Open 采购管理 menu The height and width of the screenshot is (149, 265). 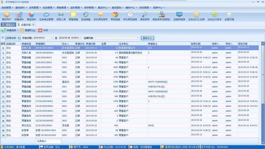coord(35,8)
